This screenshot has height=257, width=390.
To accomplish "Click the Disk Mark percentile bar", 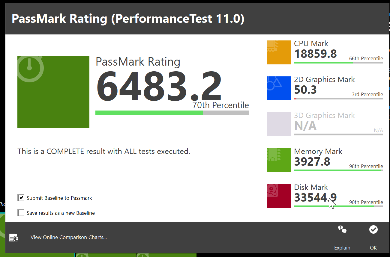I will tap(338, 206).
